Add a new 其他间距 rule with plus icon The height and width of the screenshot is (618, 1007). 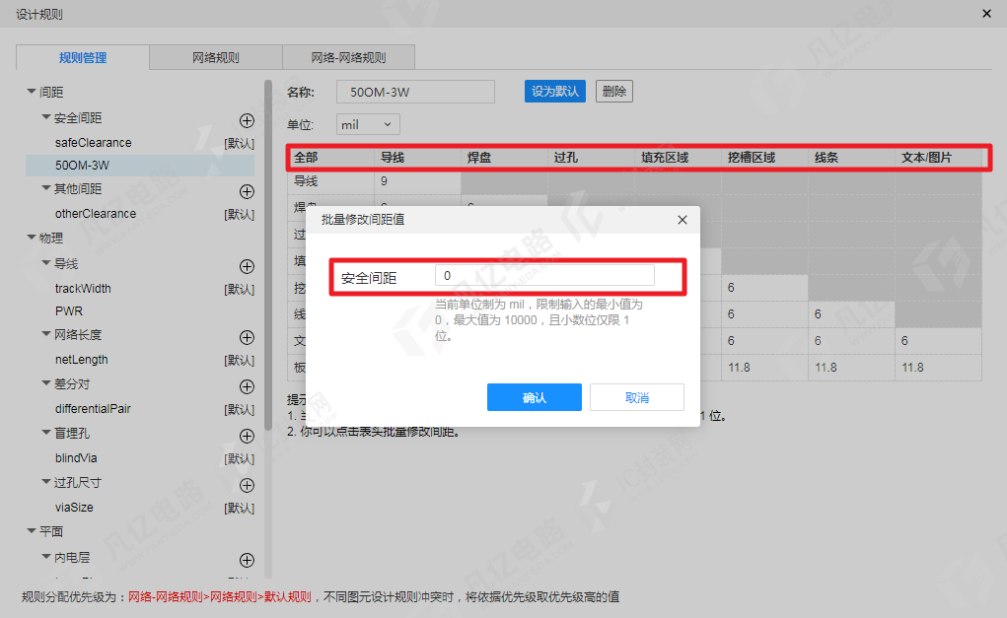coord(247,191)
